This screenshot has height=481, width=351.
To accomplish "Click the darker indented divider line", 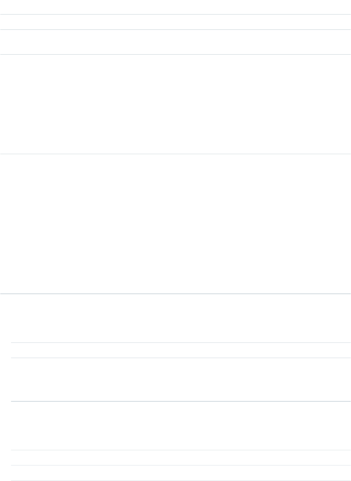I will [181, 401].
